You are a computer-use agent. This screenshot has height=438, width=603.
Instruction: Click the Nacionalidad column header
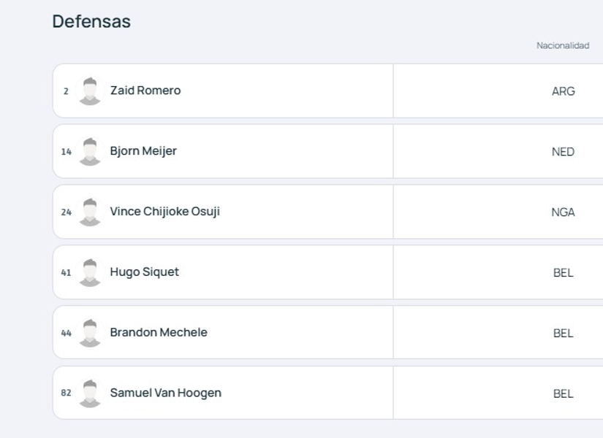click(x=563, y=45)
